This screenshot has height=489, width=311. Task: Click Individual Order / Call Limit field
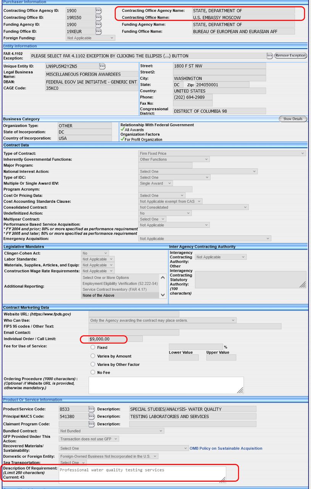tap(116, 339)
